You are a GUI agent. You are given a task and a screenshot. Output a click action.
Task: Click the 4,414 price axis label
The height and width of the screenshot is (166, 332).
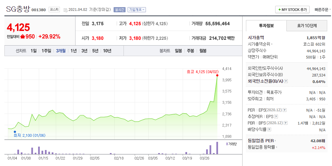227,69
